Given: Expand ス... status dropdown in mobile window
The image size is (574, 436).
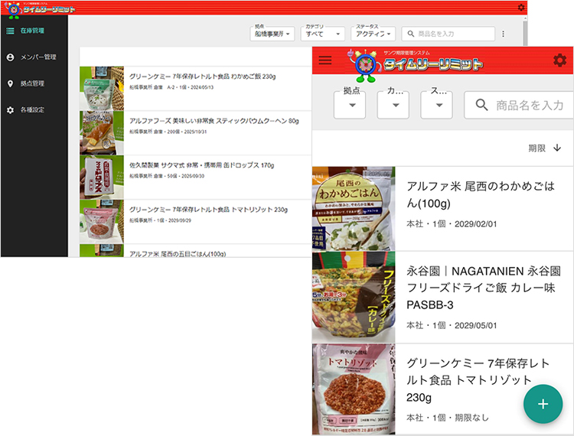Looking at the screenshot, I should coord(436,105).
